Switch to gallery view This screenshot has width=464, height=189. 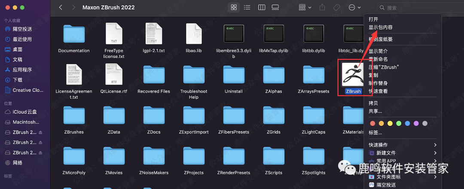pos(275,7)
